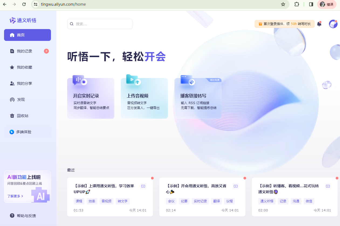The image size is (340, 226).
Task: Click 了解更多 link in AI banner
Action: point(15,196)
